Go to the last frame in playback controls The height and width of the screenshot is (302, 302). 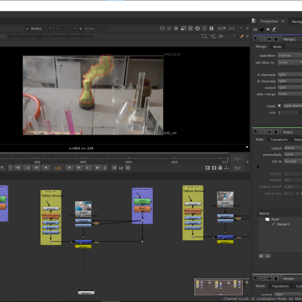point(98,168)
